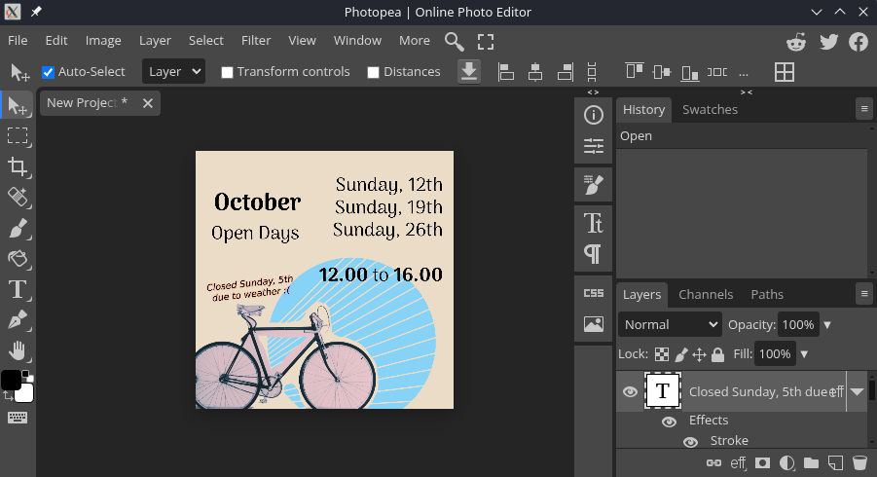
Task: Enable Transform controls checkbox
Action: pos(227,72)
